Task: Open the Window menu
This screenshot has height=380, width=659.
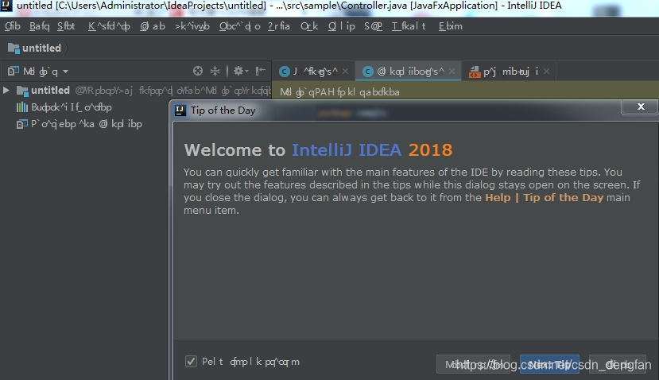Action: click(409, 26)
